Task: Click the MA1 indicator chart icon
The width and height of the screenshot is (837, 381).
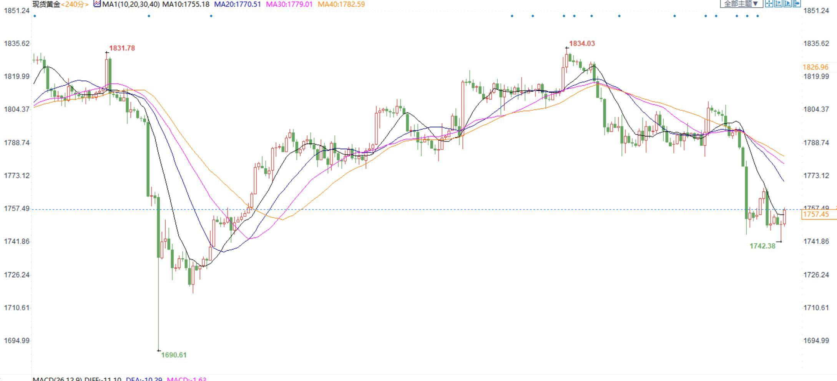Action: tap(97, 4)
